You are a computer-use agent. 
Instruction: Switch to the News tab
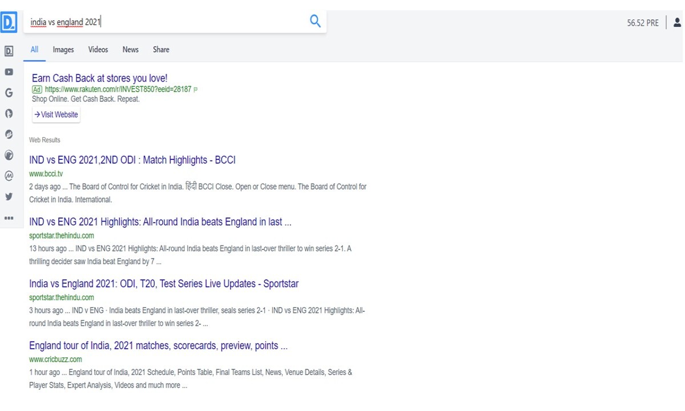tap(131, 50)
